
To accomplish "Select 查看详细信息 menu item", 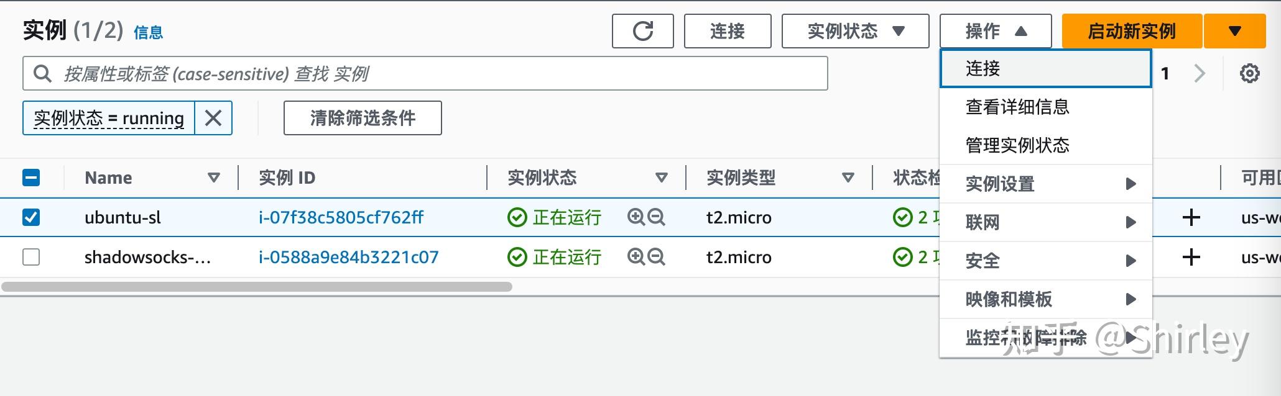I will (1046, 107).
